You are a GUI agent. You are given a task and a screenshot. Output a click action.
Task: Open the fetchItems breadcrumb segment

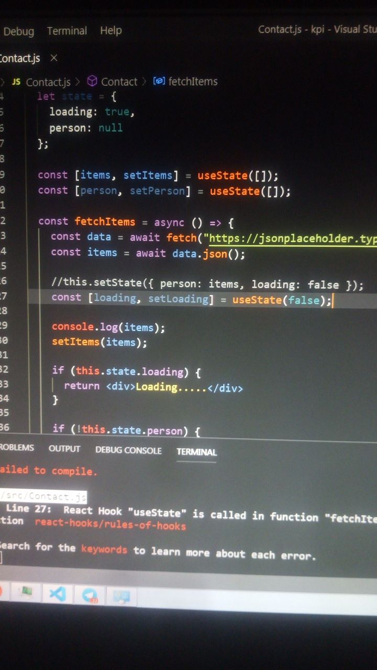tap(193, 81)
